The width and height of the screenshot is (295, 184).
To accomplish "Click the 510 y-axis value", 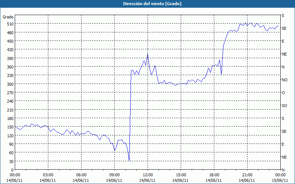I will [x=11, y=24].
